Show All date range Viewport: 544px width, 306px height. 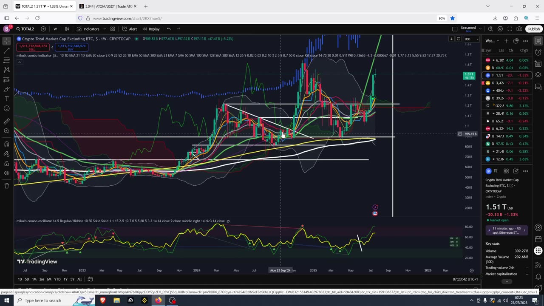point(79,279)
